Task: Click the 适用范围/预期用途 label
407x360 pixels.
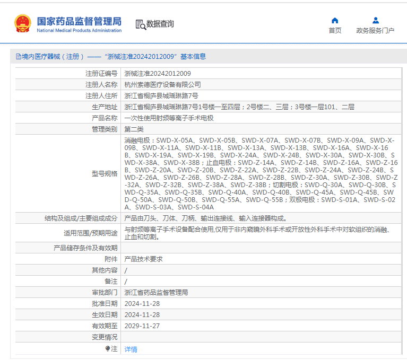Action: [91, 233]
